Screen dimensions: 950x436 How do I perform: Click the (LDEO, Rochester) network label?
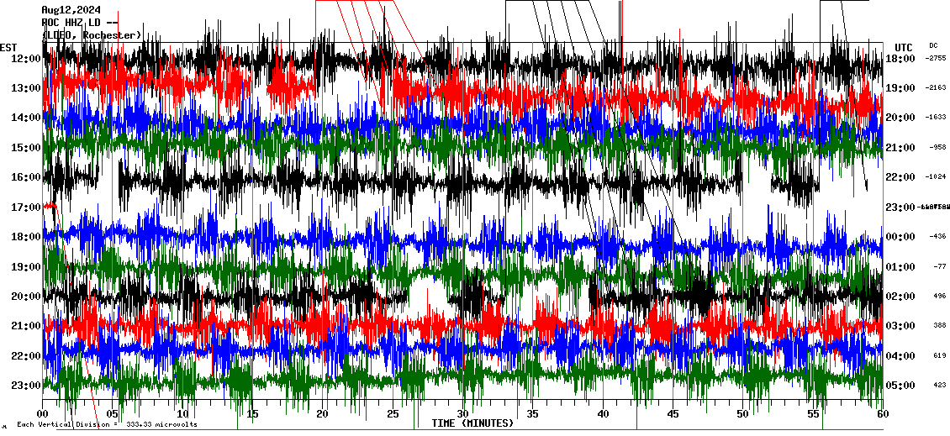tap(92, 34)
